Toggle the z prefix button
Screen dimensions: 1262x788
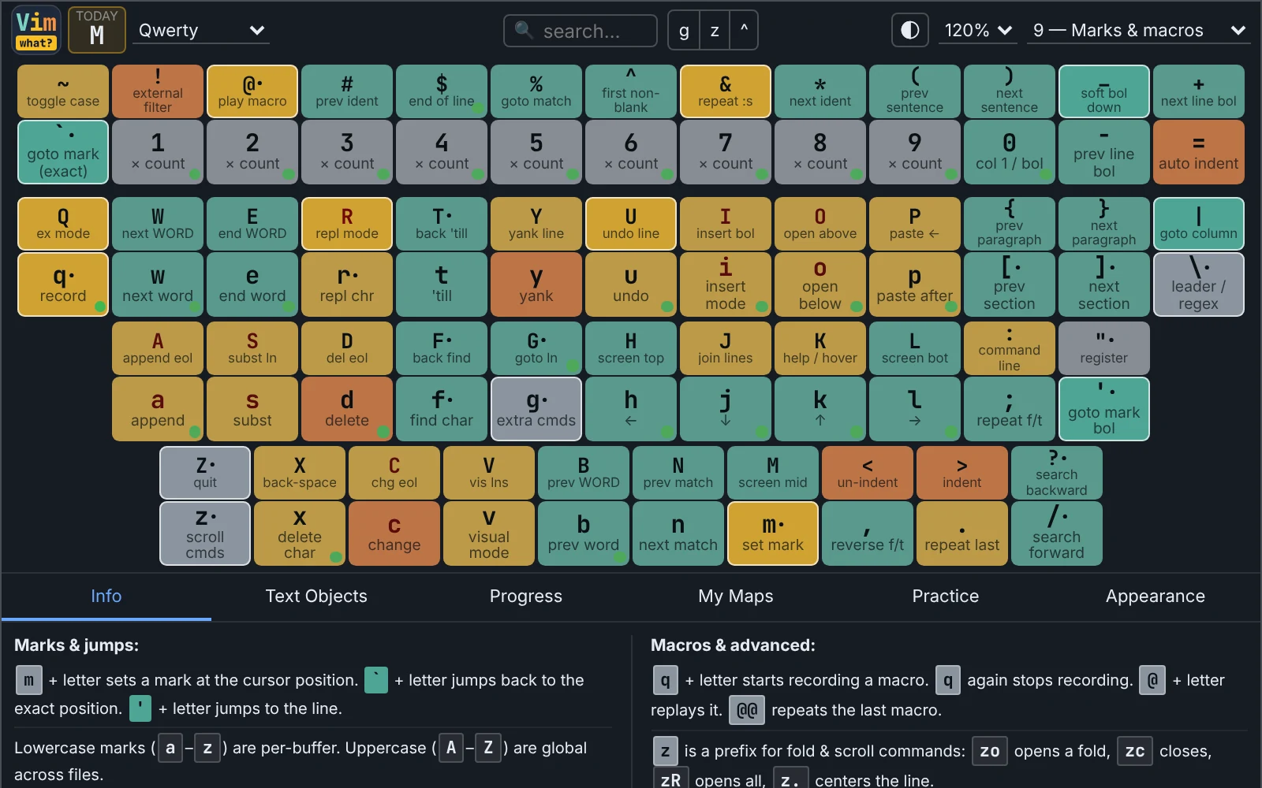[715, 31]
